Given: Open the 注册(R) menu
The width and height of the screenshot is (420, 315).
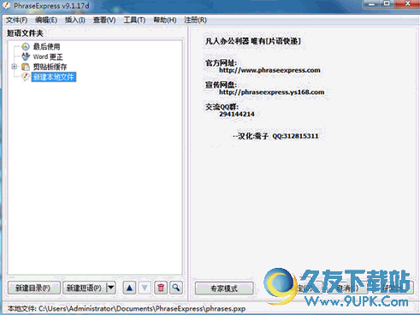Looking at the screenshot, I should pyautogui.click(x=195, y=21).
